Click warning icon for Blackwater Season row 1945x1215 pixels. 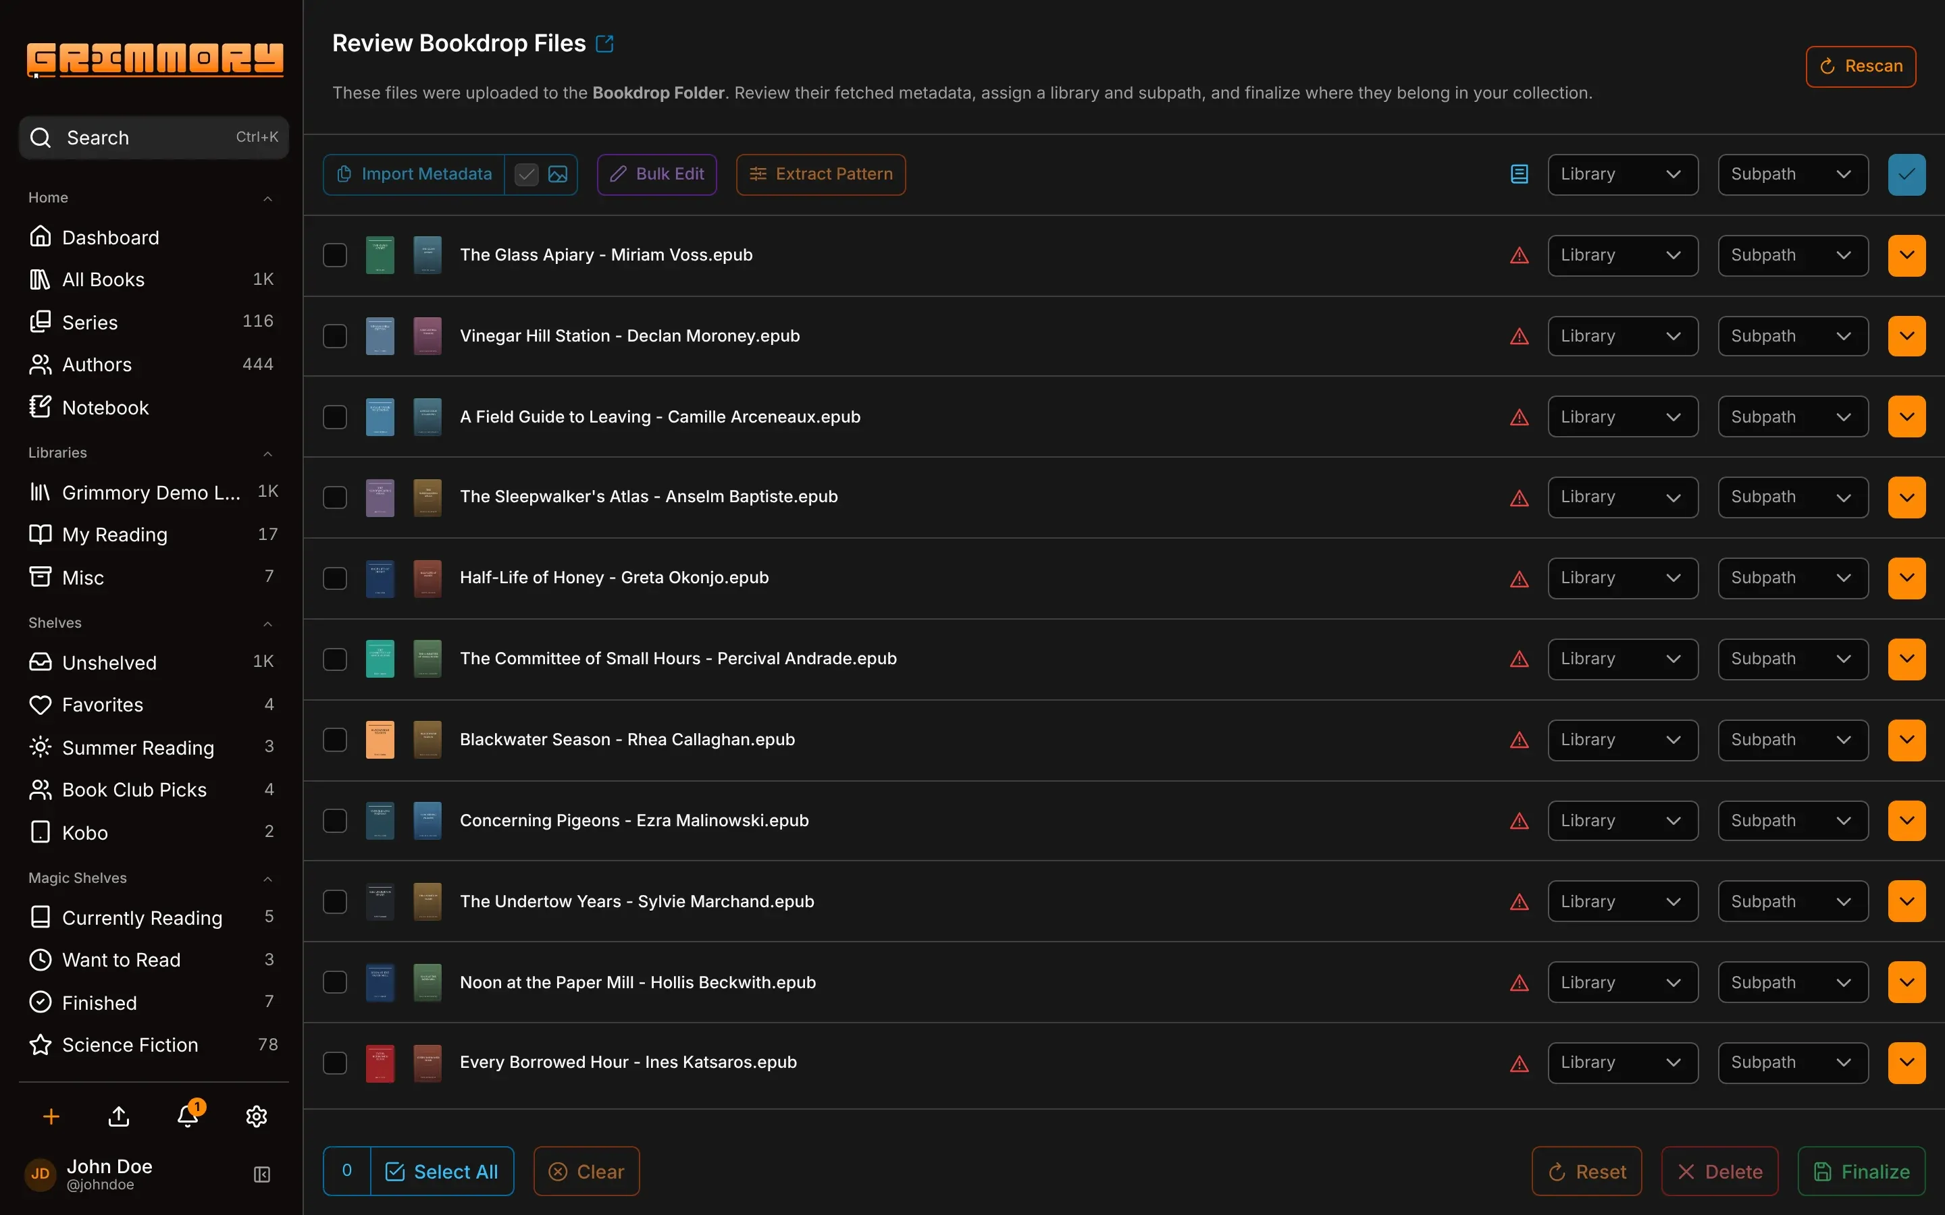(1519, 740)
